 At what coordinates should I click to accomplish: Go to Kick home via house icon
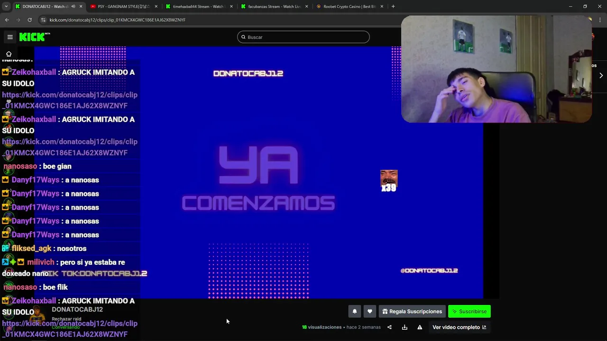click(9, 54)
